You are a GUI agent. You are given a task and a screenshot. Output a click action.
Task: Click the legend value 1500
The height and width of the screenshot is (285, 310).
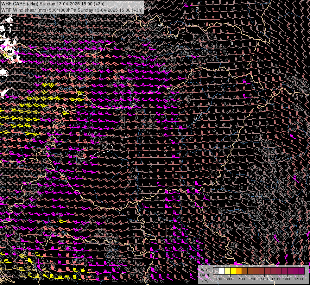click(x=299, y=279)
